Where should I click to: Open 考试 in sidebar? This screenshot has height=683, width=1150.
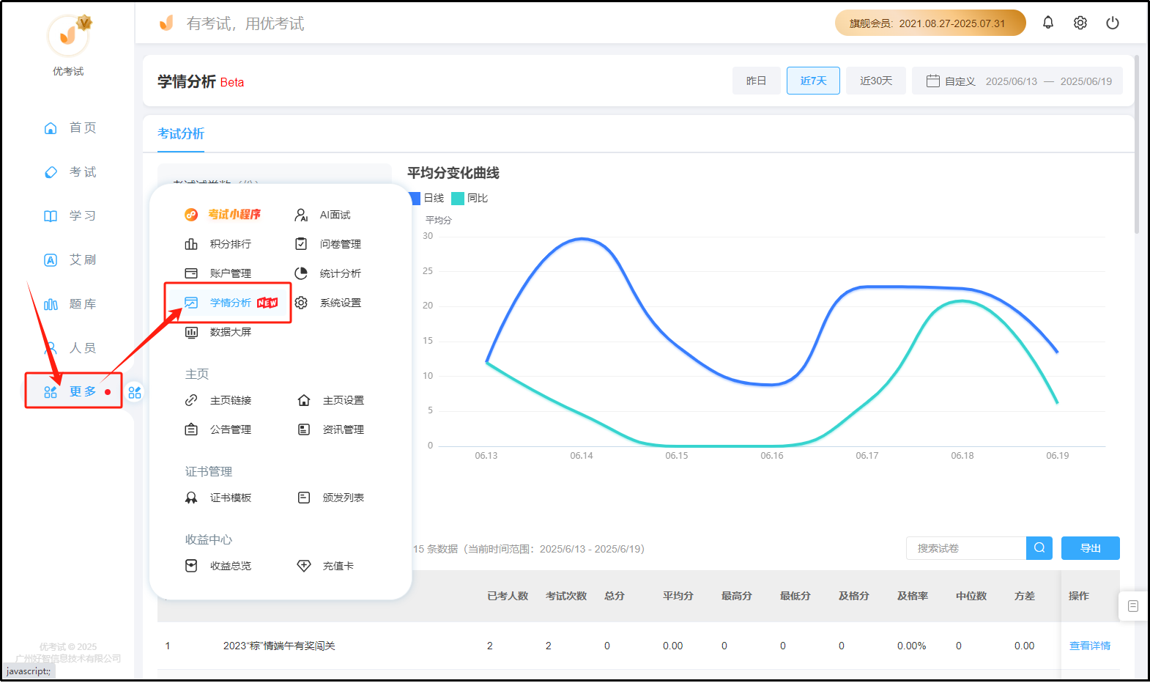[x=70, y=171]
